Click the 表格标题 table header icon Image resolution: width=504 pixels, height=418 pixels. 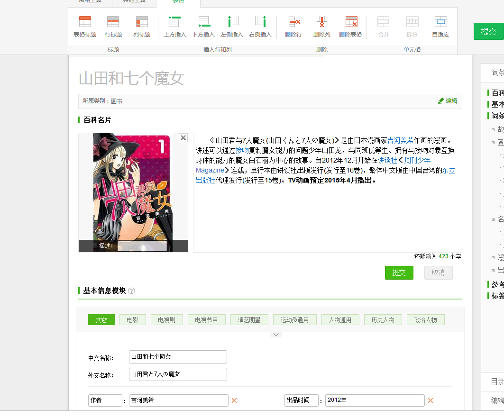tap(85, 22)
